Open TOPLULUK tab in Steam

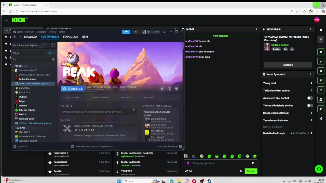(71, 37)
